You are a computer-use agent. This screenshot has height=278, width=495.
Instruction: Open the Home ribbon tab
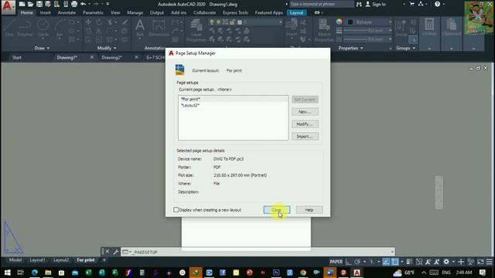(27, 12)
